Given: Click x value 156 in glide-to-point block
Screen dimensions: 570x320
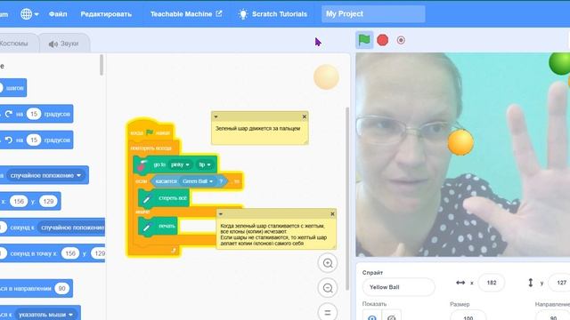Looking at the screenshot, I should click(70, 253).
